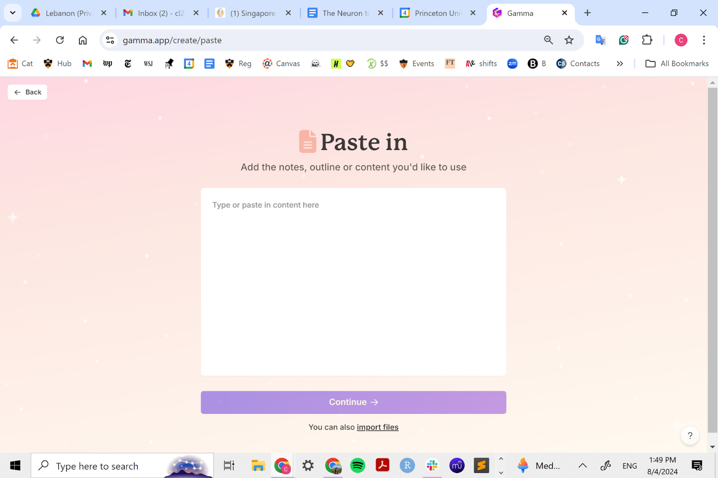Open the FT bookmark icon
The image size is (718, 478).
pyautogui.click(x=450, y=63)
